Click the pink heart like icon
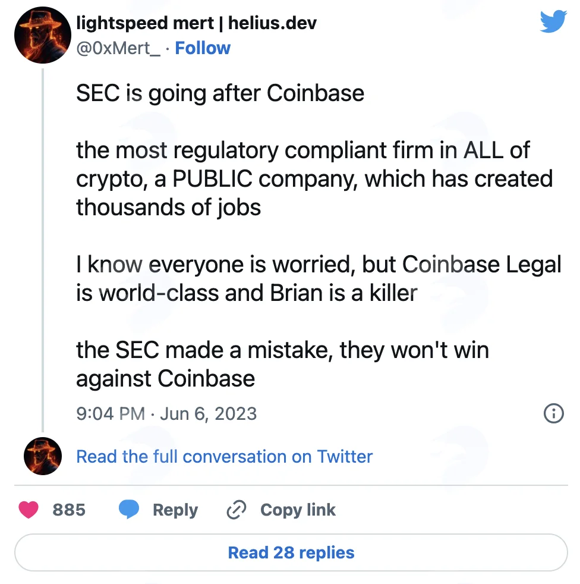 tap(29, 510)
